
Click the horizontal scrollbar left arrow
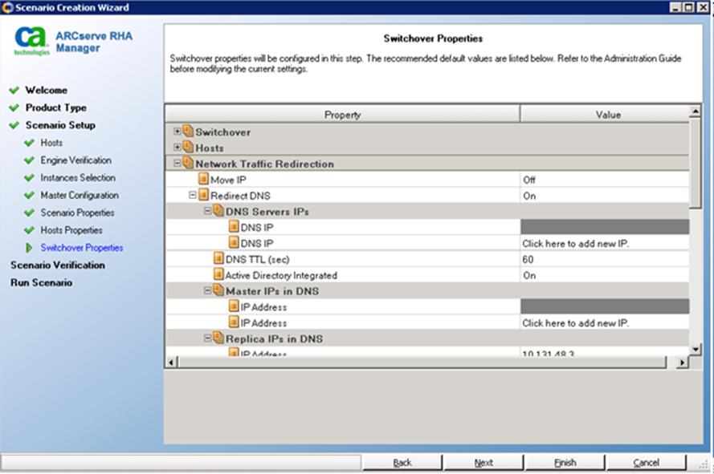[171, 363]
